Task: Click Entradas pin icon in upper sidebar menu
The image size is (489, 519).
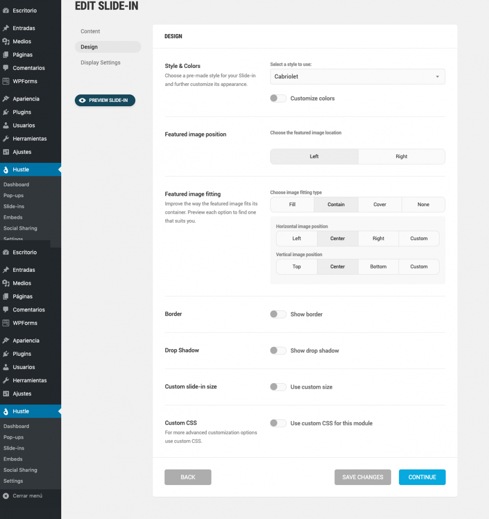Action: [x=6, y=28]
